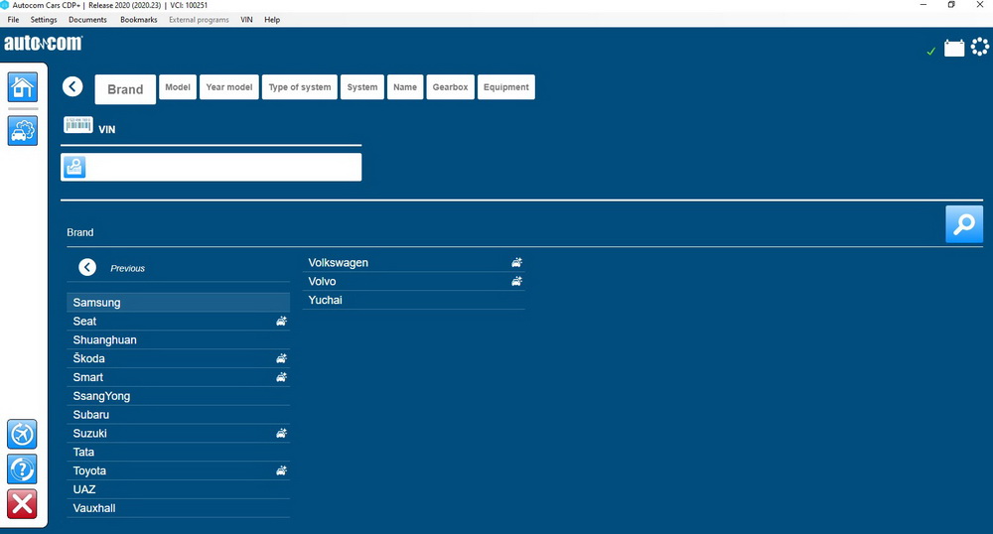This screenshot has height=534, width=993.
Task: Click the Volvo vehicle icon
Action: pos(516,282)
